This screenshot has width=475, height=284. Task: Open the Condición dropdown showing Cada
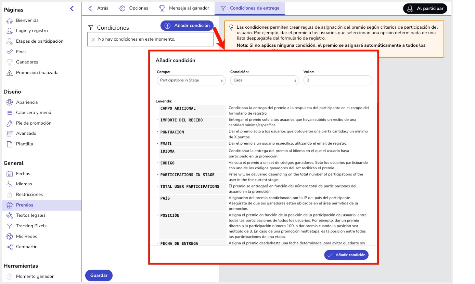coord(265,80)
